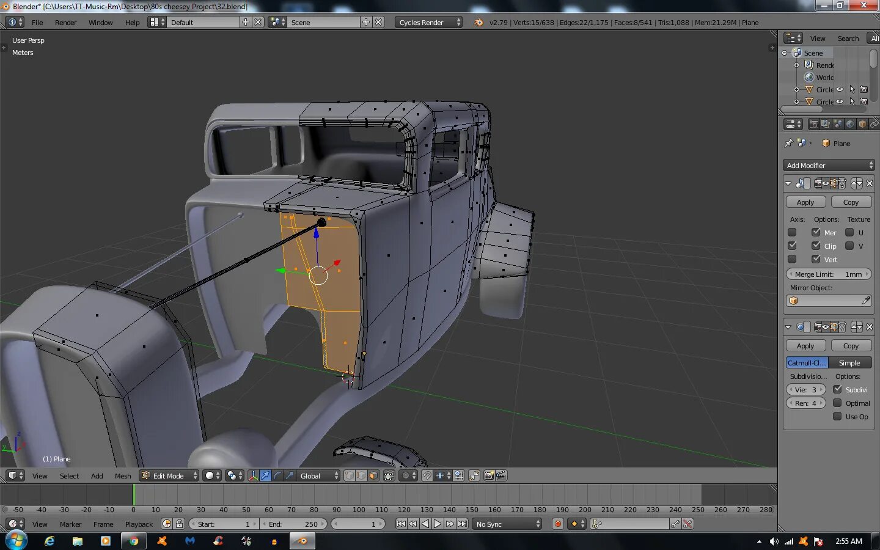Click the record auto-keyframe button
This screenshot has height=550, width=880.
point(557,524)
